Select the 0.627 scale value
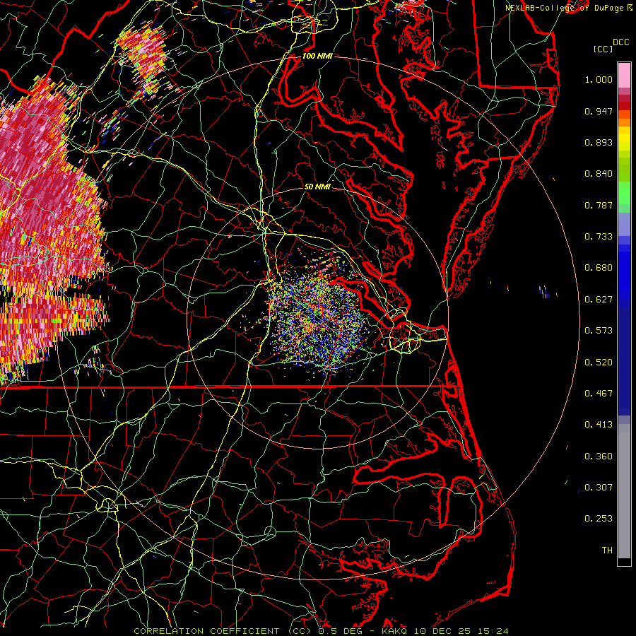 pos(599,300)
